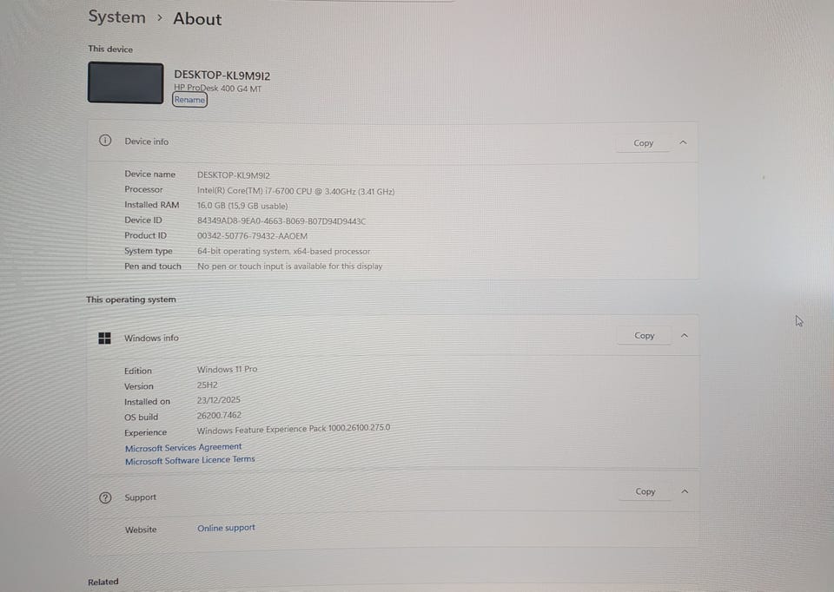834x592 pixels.
Task: Select the 64-bit operating system value
Action: click(x=283, y=251)
